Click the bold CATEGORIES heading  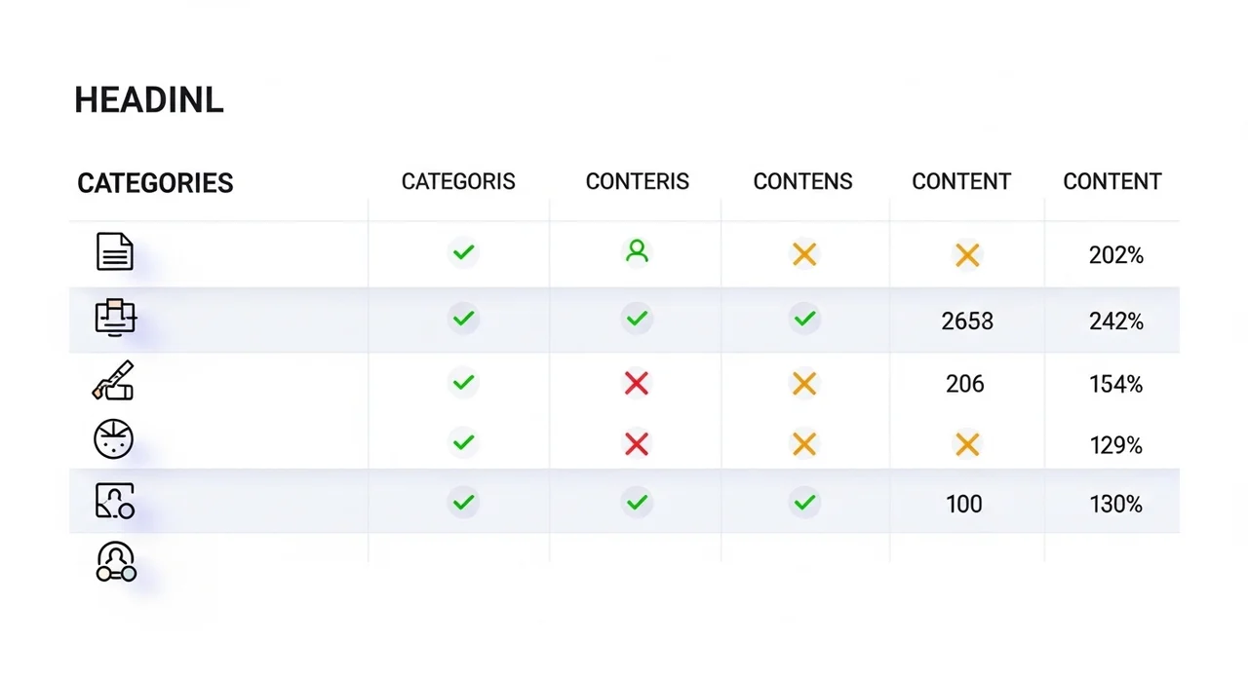155,183
